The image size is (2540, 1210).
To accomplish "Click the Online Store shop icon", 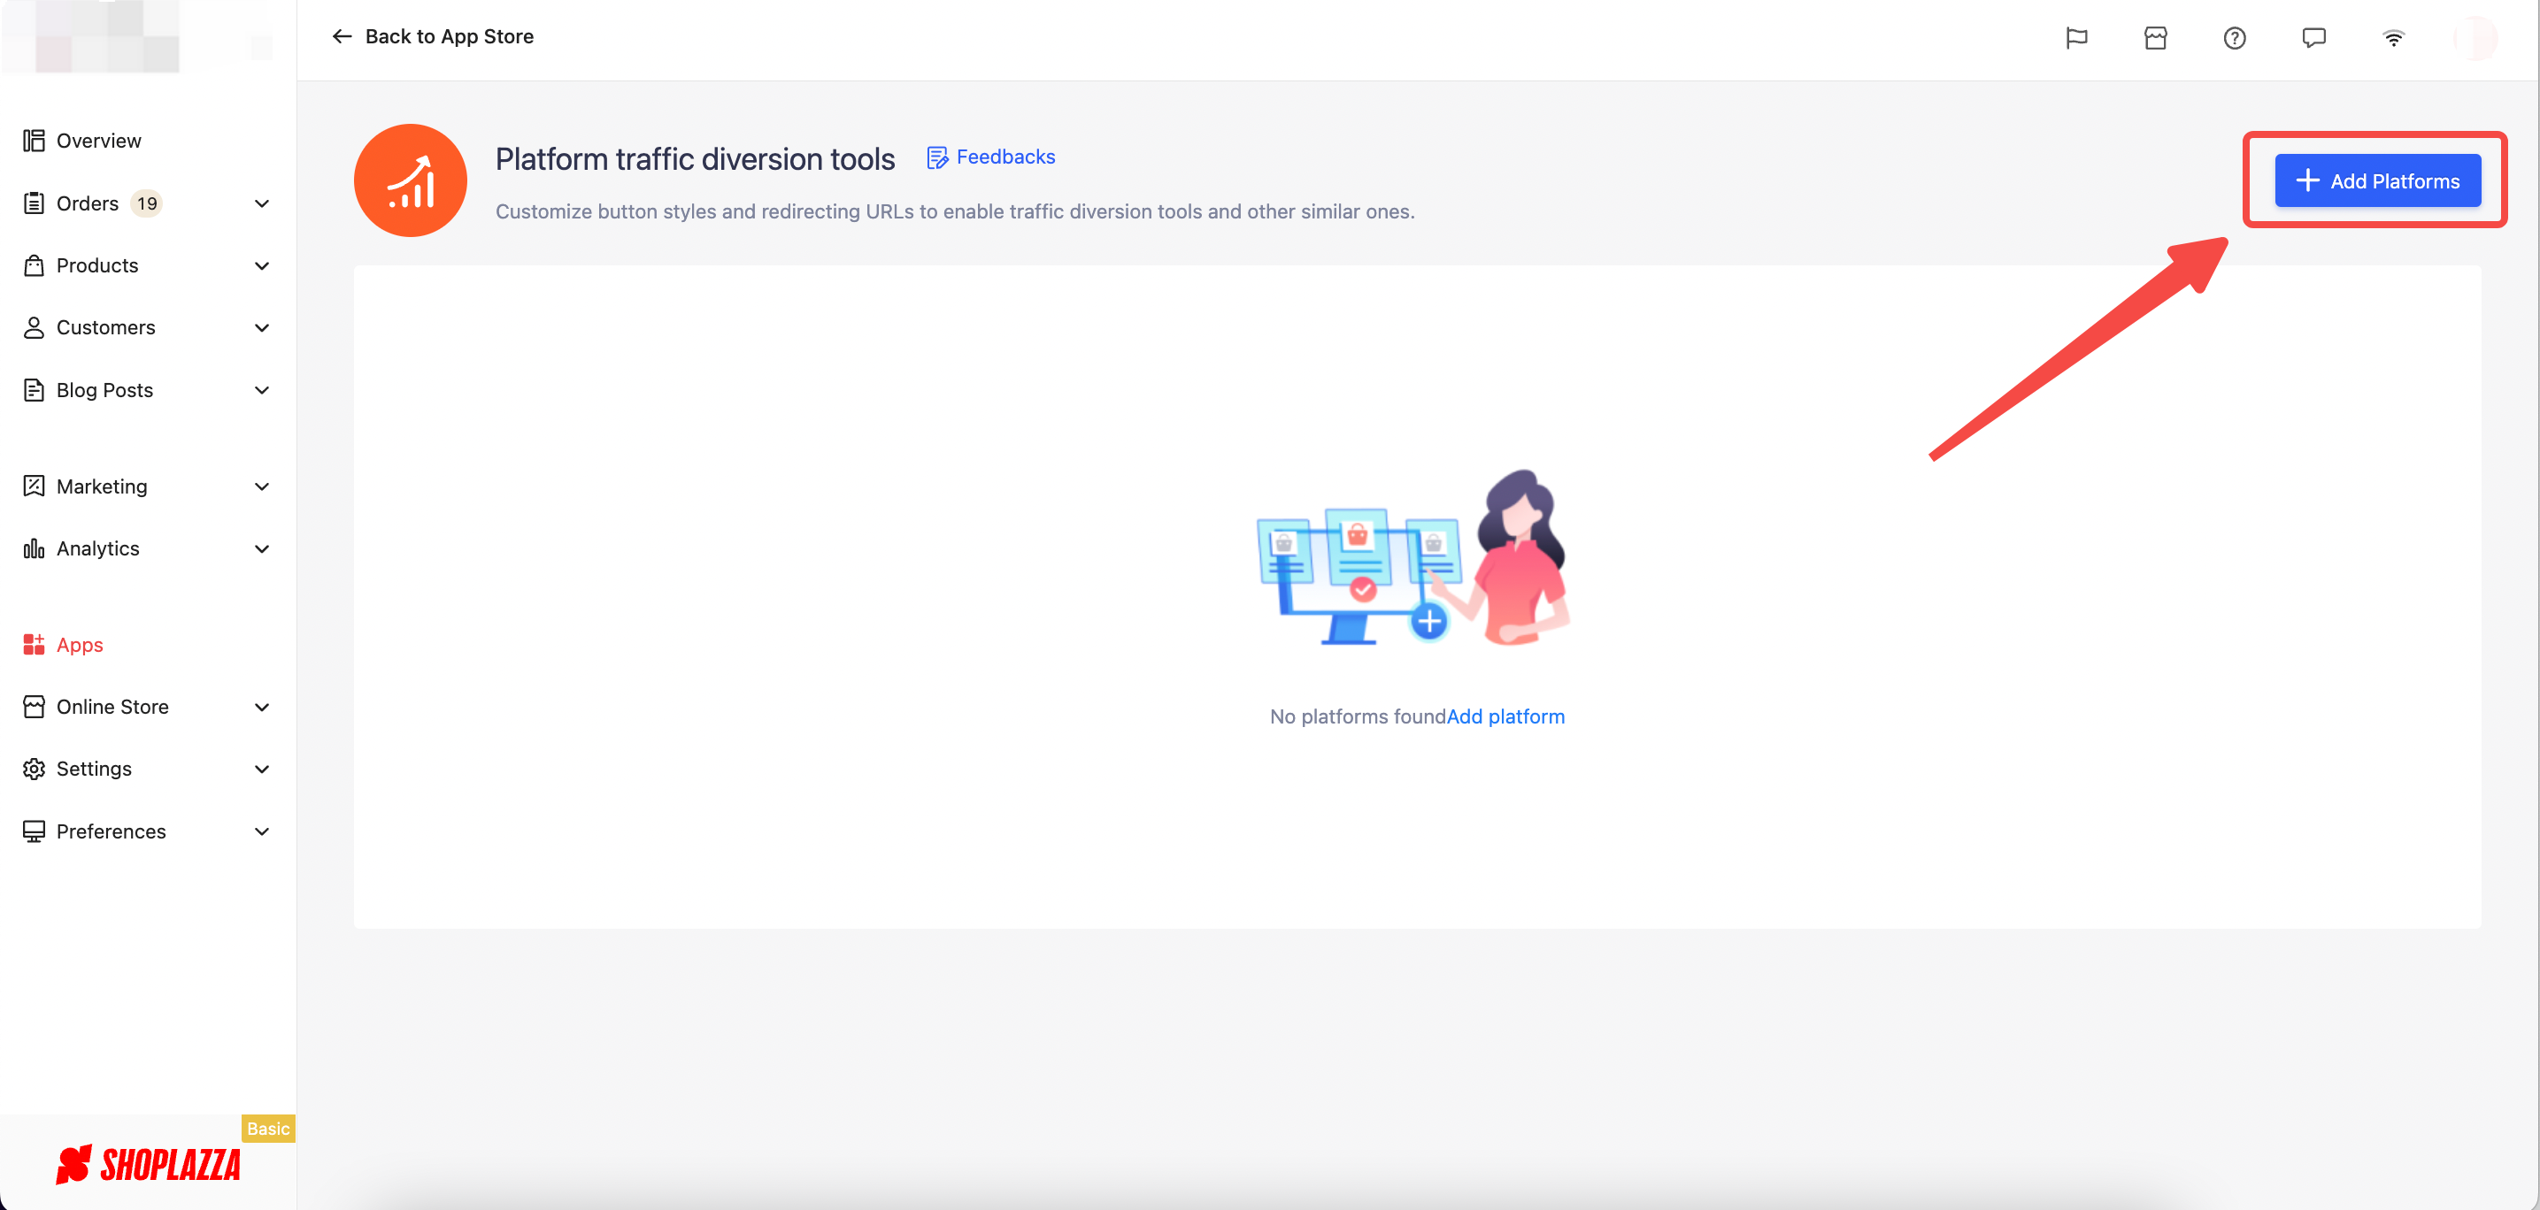I will [35, 707].
